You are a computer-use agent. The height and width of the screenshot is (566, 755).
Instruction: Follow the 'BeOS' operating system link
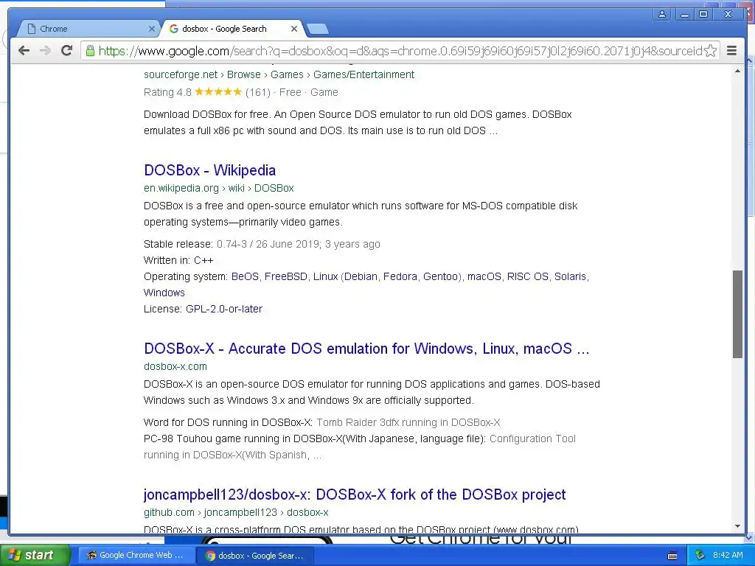click(x=245, y=277)
